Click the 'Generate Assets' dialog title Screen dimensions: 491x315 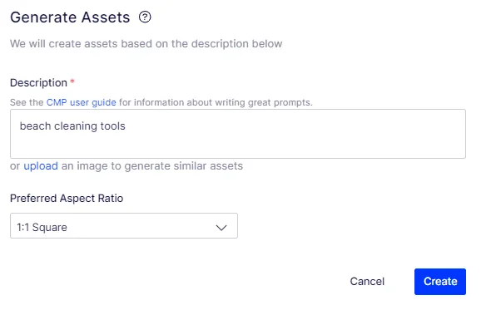[x=70, y=17]
